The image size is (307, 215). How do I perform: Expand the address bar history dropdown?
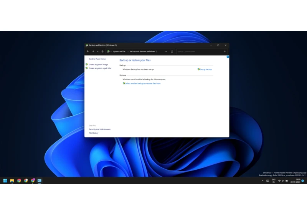(x=166, y=51)
